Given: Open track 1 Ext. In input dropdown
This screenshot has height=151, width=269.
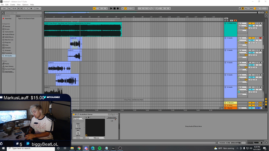Looking at the screenshot, I should (243, 23).
